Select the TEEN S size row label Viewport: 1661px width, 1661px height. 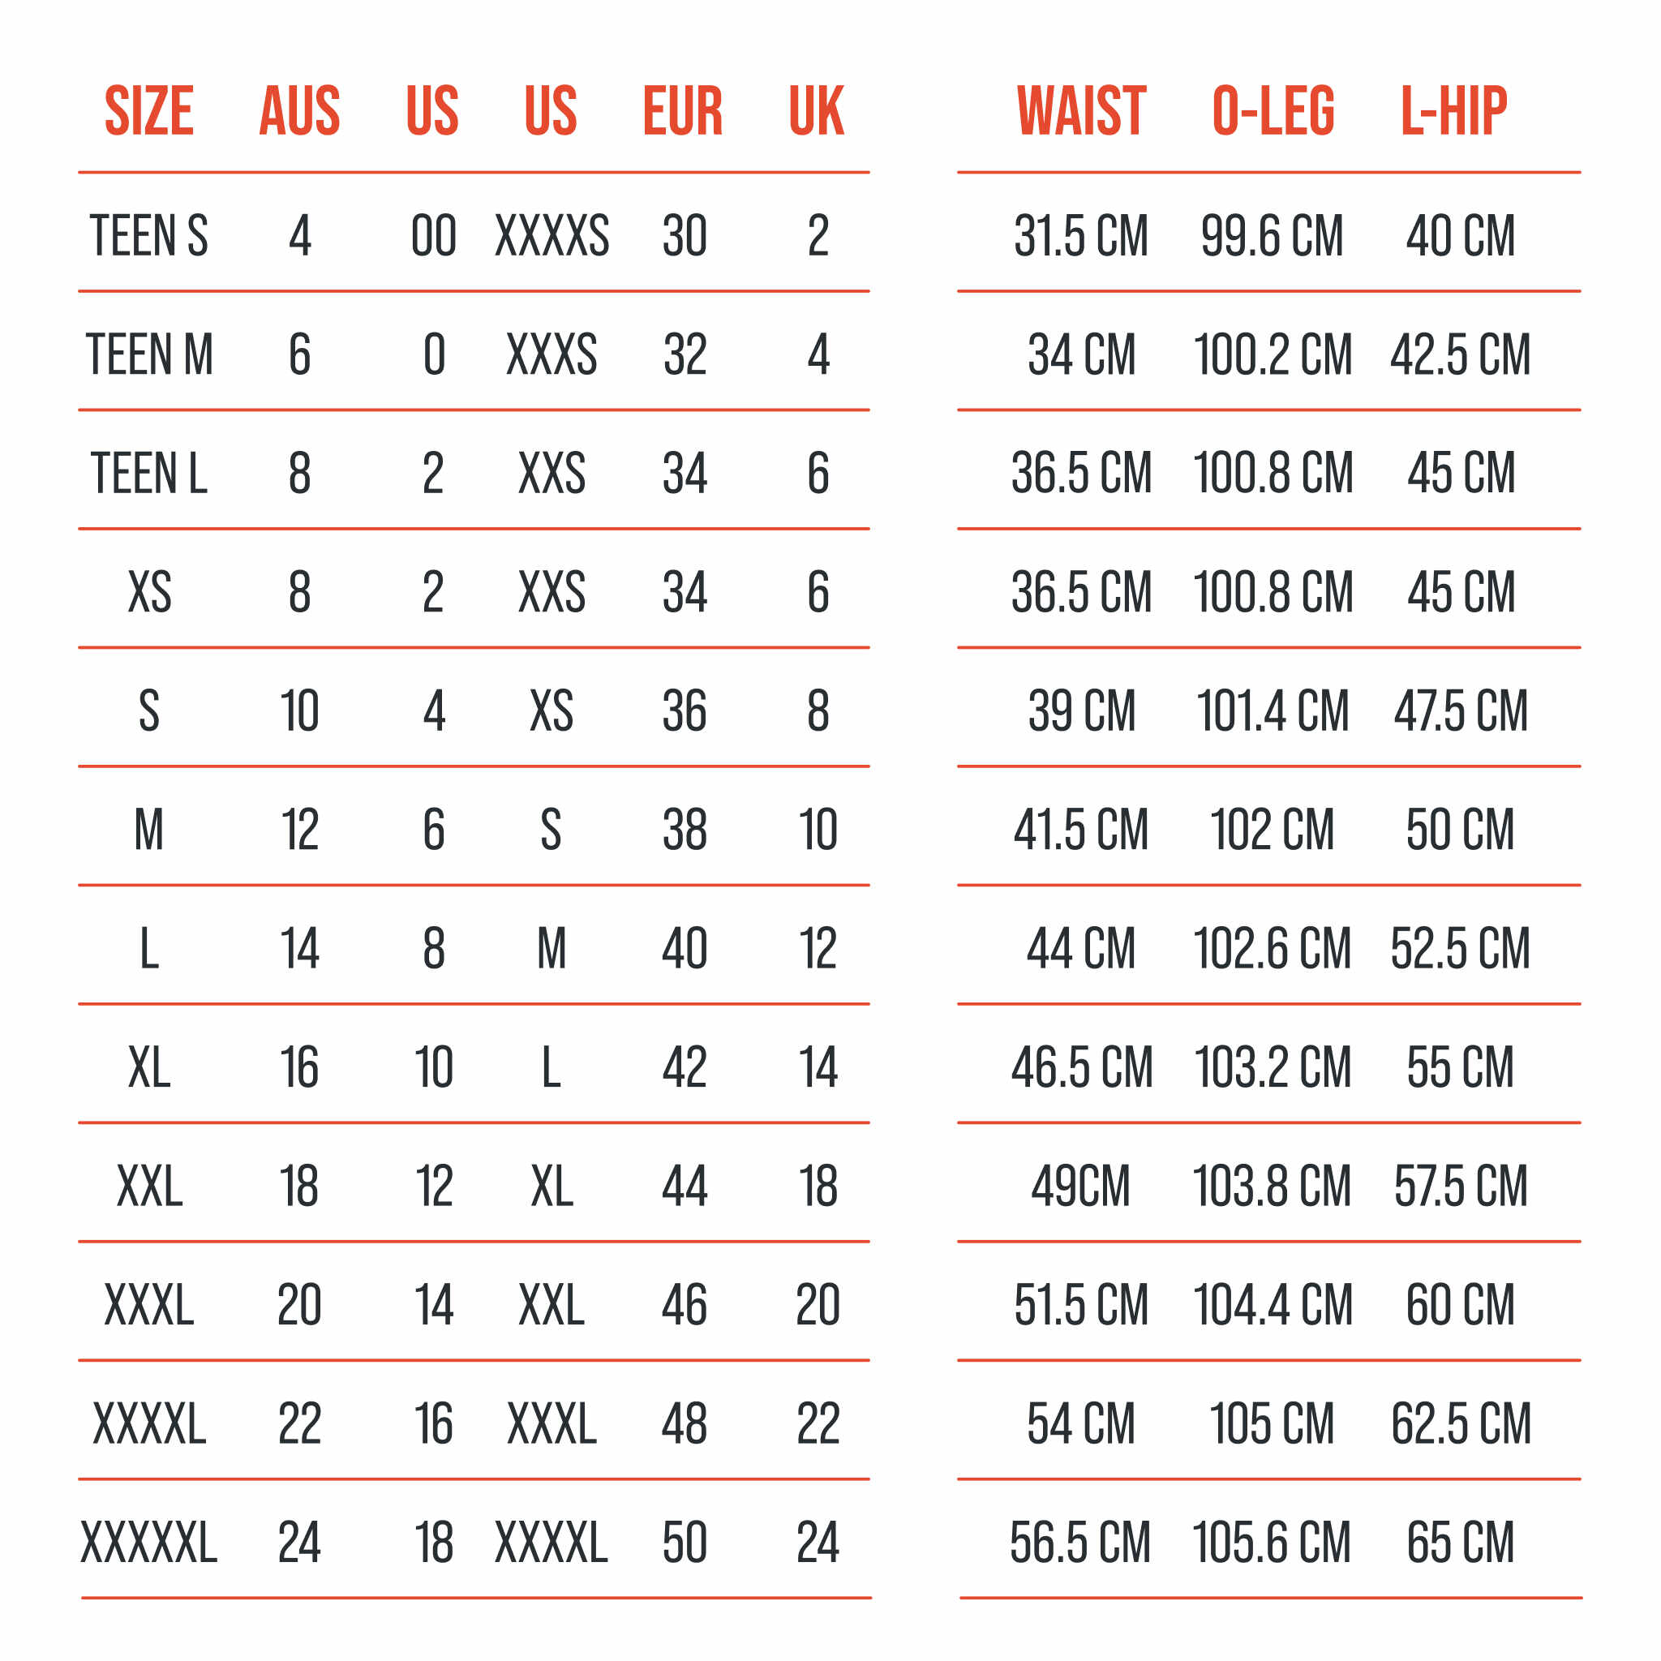point(148,235)
